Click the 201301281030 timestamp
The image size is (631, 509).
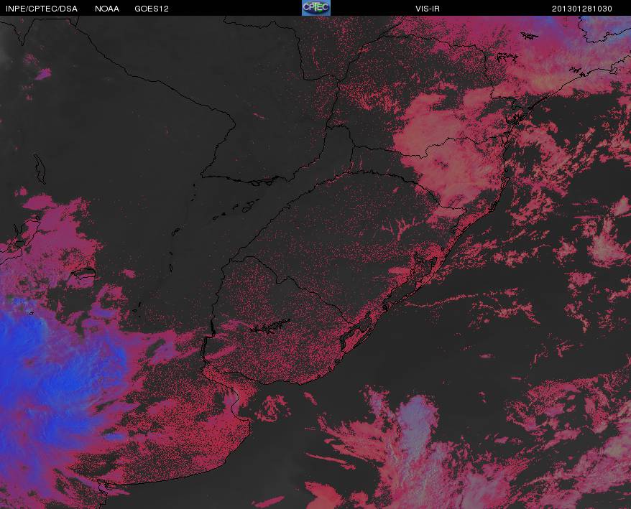582,9
